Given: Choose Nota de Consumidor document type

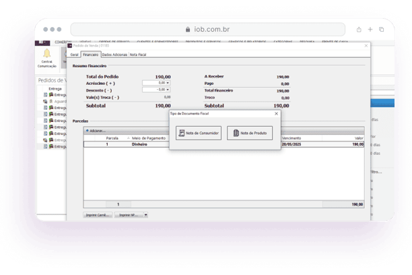Looking at the screenshot, I should point(199,133).
